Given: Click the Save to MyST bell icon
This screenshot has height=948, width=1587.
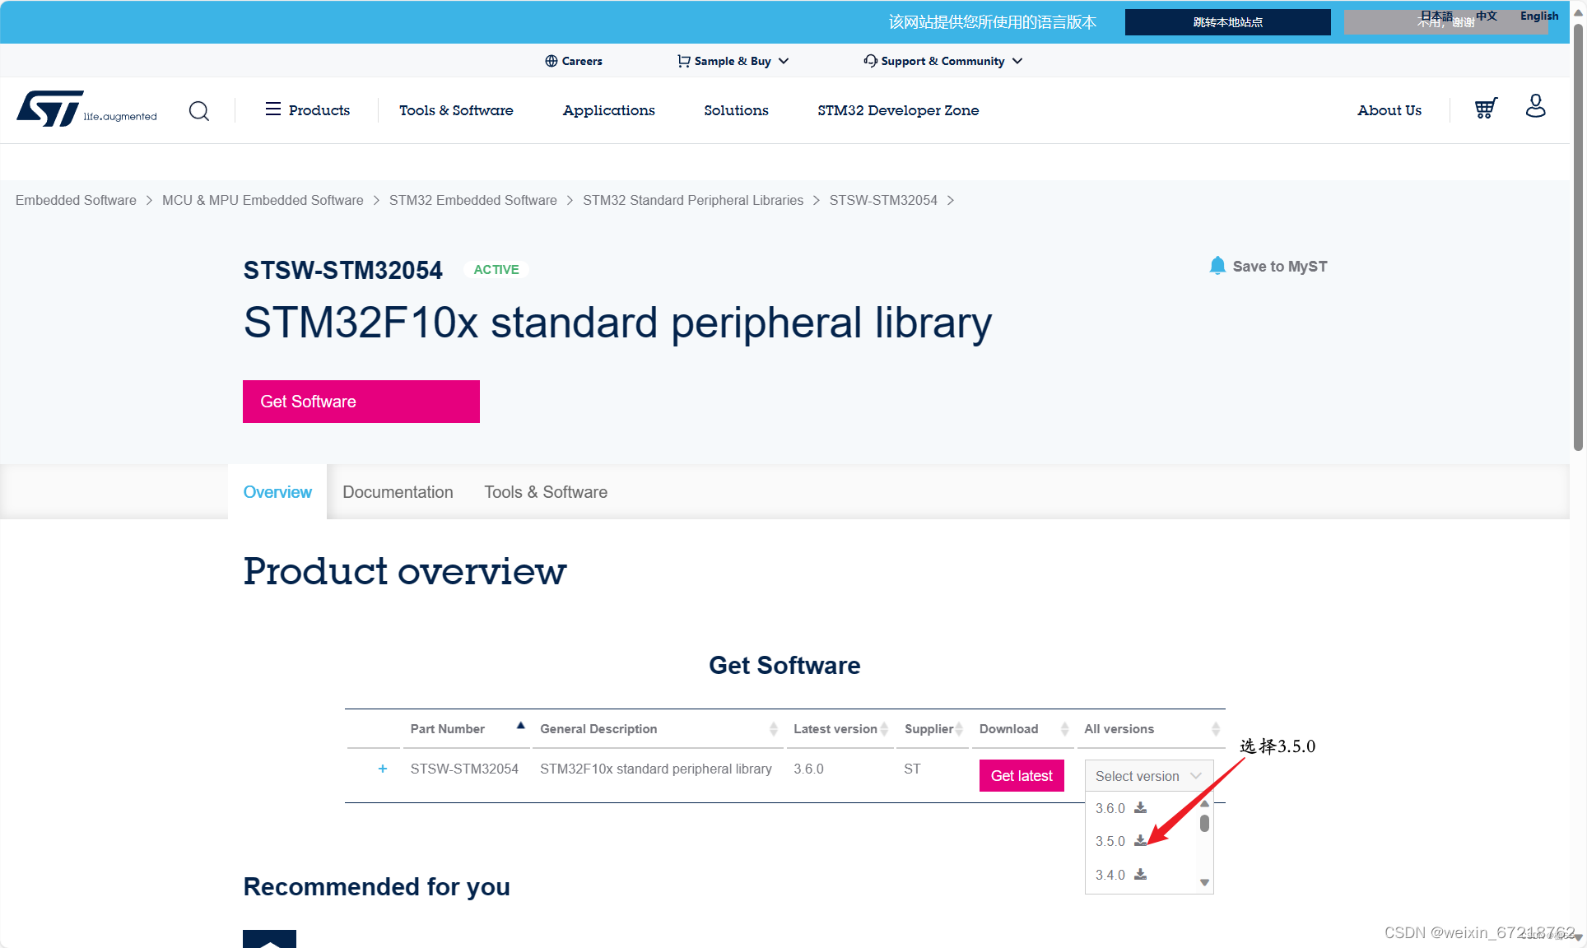Looking at the screenshot, I should 1217,265.
